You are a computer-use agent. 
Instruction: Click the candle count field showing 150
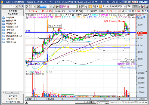coord(129,7)
